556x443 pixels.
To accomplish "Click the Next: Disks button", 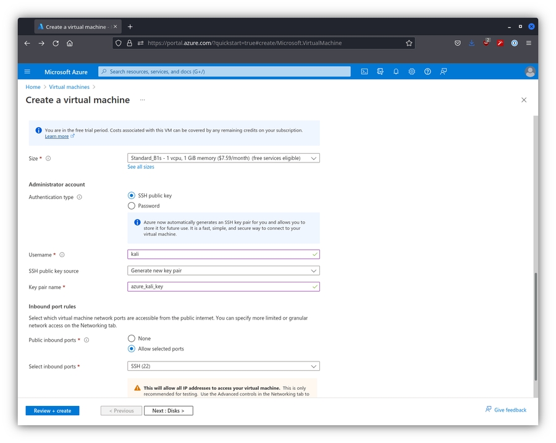I will [x=168, y=411].
